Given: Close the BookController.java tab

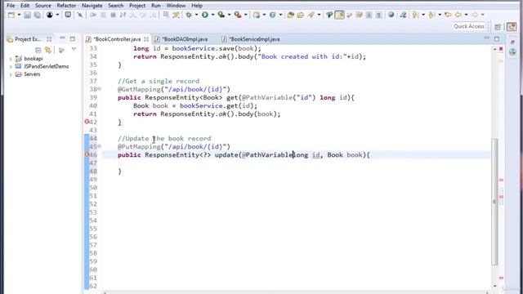Looking at the screenshot, I should point(146,39).
